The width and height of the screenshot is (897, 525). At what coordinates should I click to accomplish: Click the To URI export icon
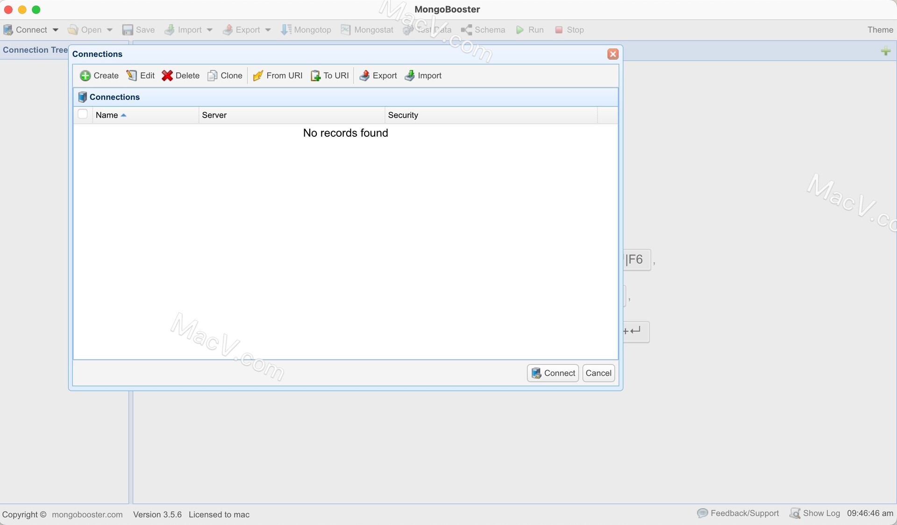pyautogui.click(x=314, y=76)
